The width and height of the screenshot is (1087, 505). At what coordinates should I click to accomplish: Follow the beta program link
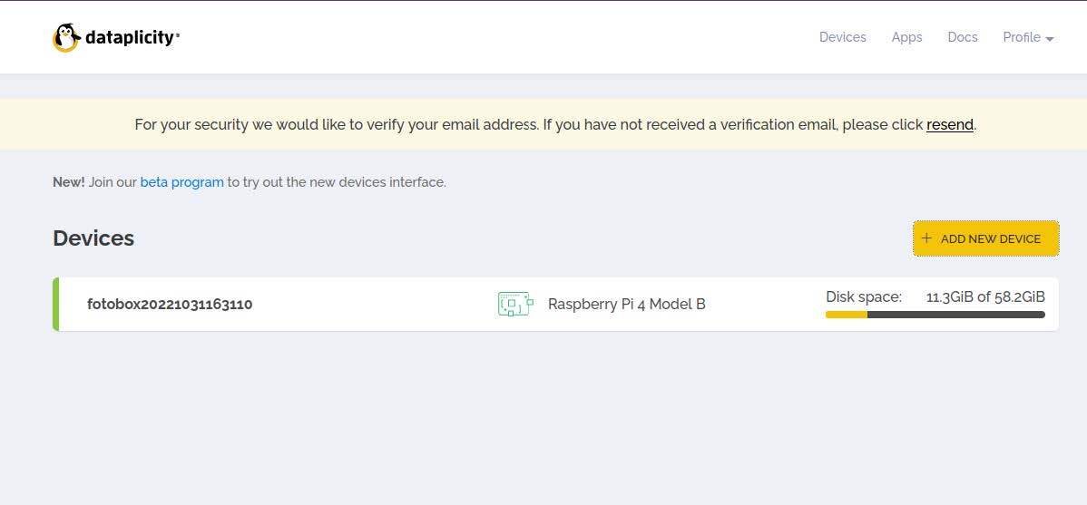[x=181, y=182]
